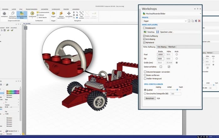The width and height of the screenshot is (219, 138).
Task: Open the FENSTER ribbon tab
Action: (66, 9)
